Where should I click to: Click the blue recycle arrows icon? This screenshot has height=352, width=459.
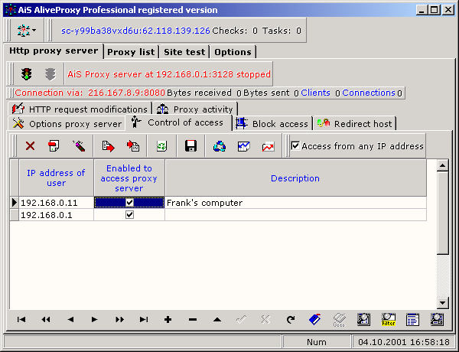[x=220, y=146]
